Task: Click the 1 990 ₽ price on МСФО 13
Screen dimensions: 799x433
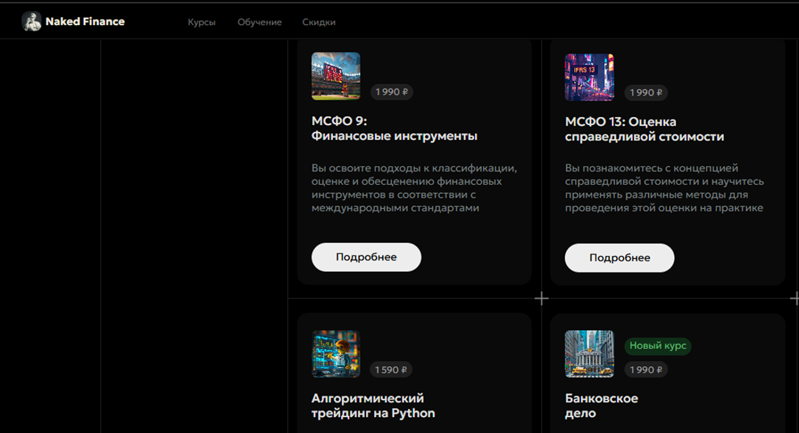Action: [646, 93]
